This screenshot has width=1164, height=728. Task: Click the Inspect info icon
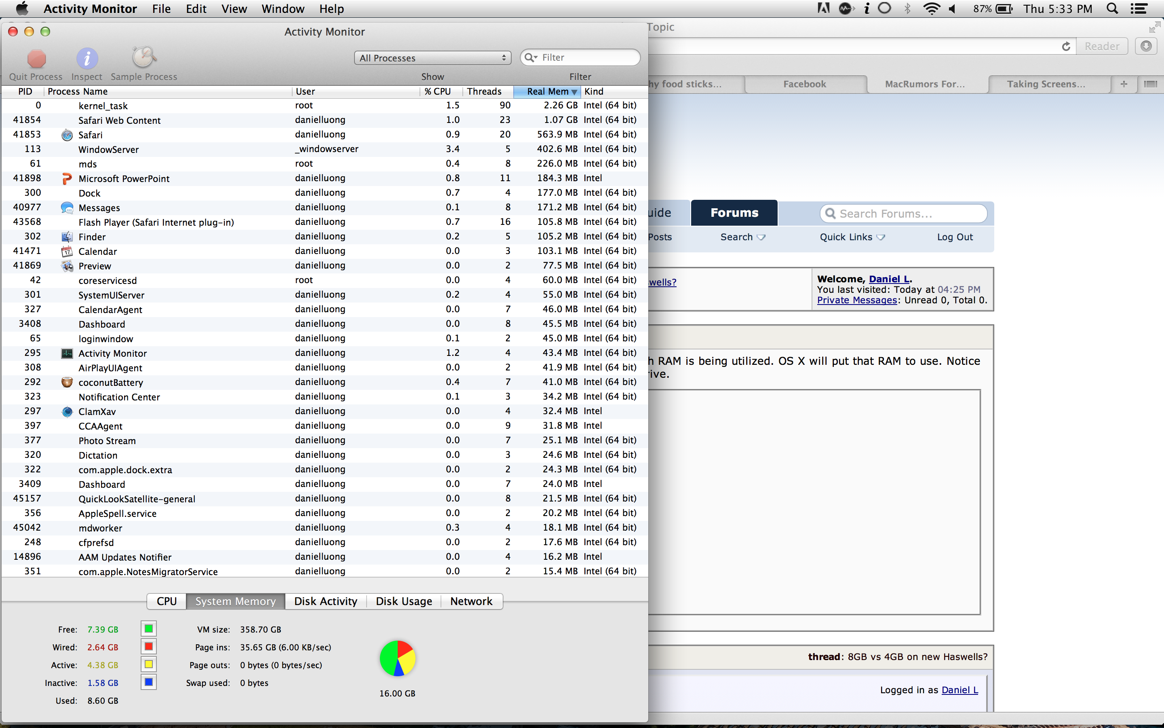(x=87, y=59)
